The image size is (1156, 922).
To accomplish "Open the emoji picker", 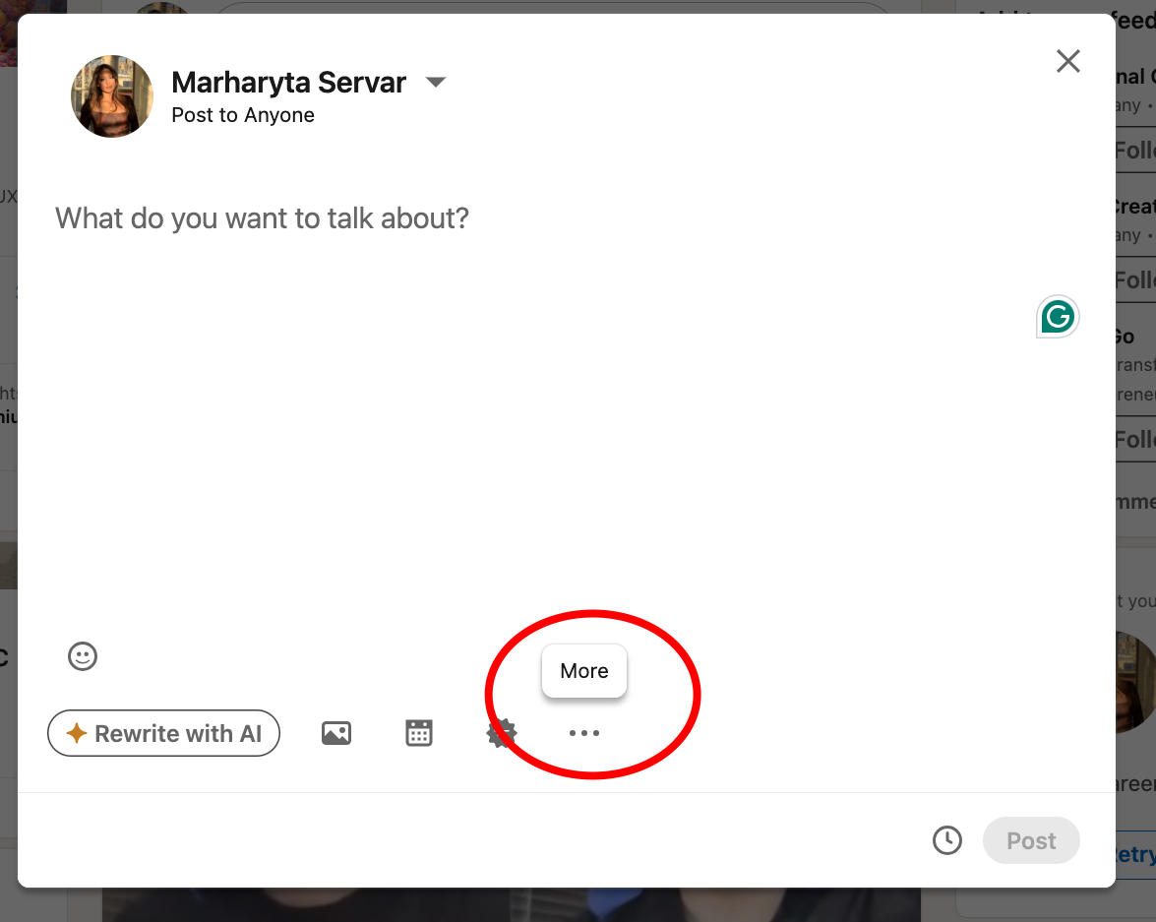I will pos(83,656).
